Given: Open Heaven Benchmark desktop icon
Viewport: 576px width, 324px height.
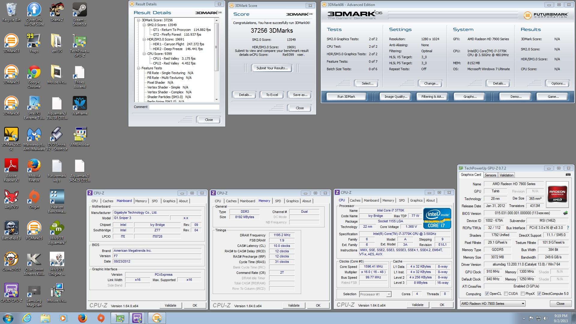Looking at the screenshot, I should [57, 201].
